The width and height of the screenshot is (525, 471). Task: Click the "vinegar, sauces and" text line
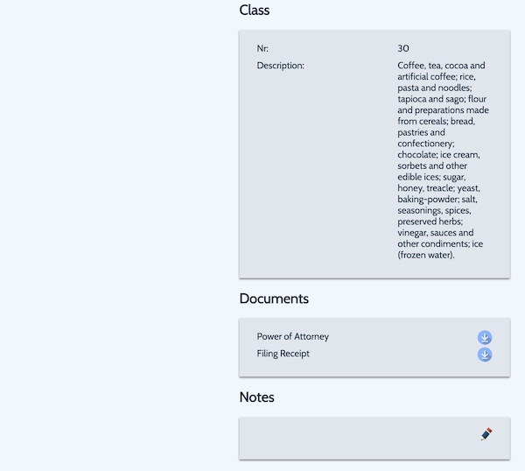click(x=436, y=233)
